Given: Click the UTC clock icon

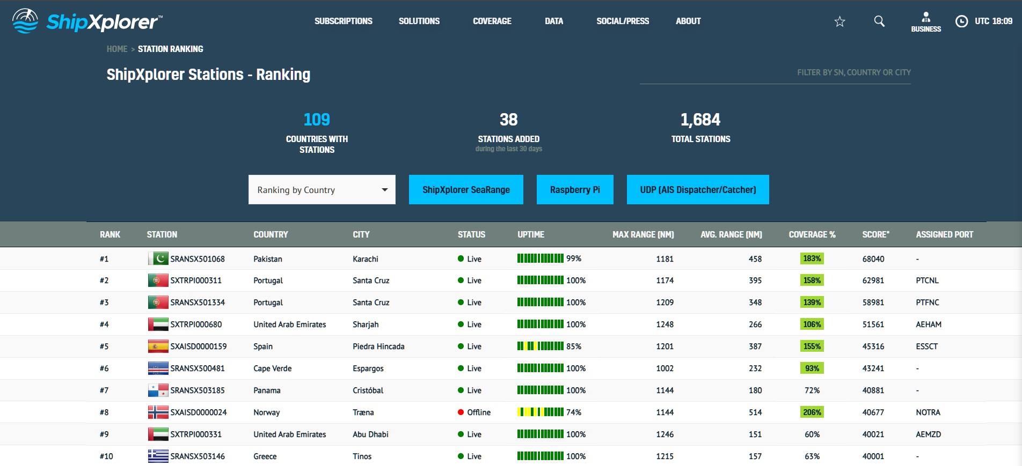Looking at the screenshot, I should click(961, 21).
